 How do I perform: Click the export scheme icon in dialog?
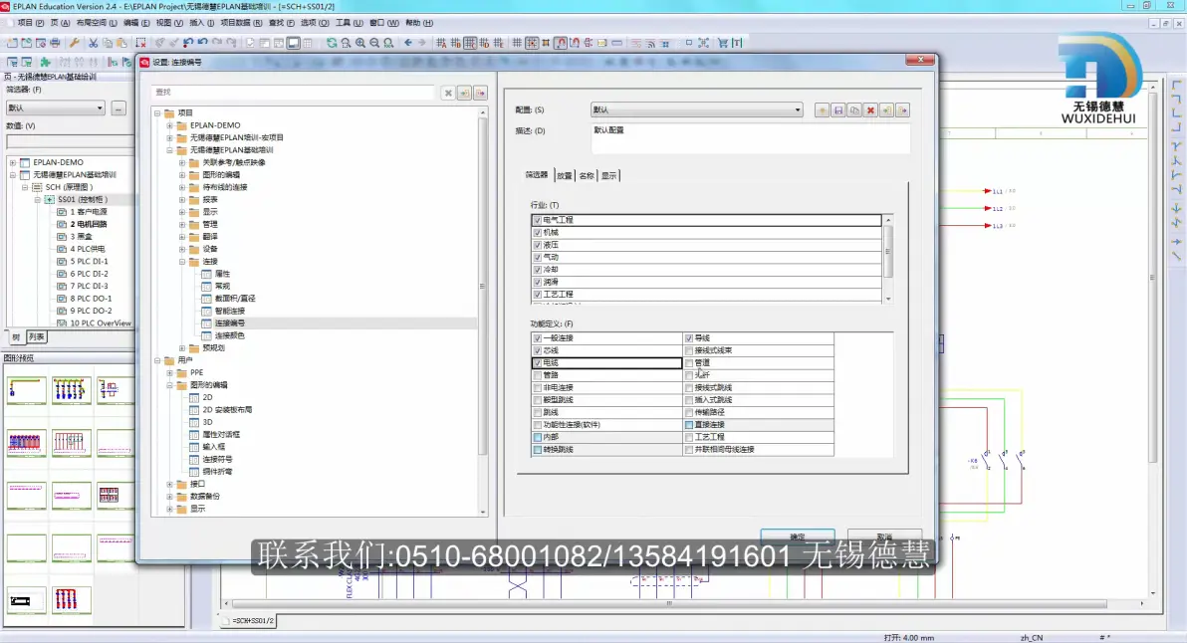point(902,110)
